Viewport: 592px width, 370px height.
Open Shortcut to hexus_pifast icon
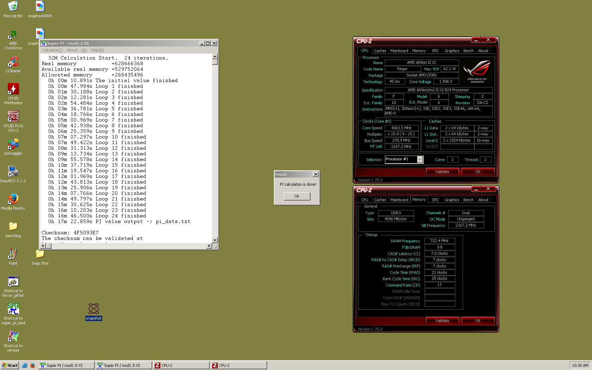click(x=13, y=286)
